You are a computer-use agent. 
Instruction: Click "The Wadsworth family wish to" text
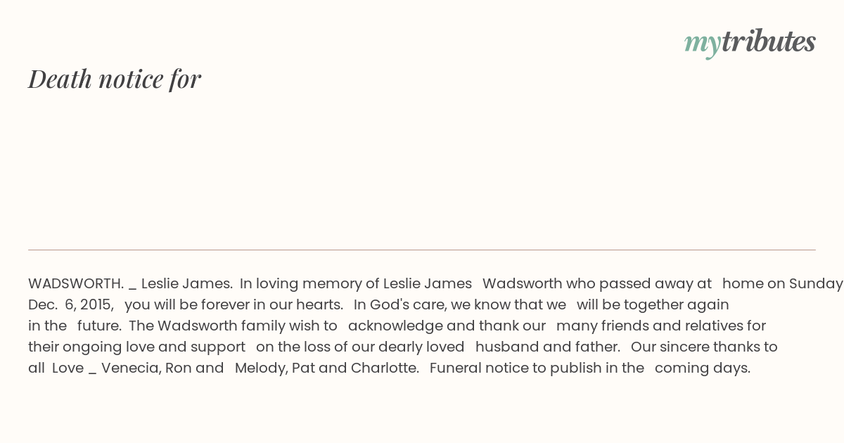pyautogui.click(x=234, y=326)
